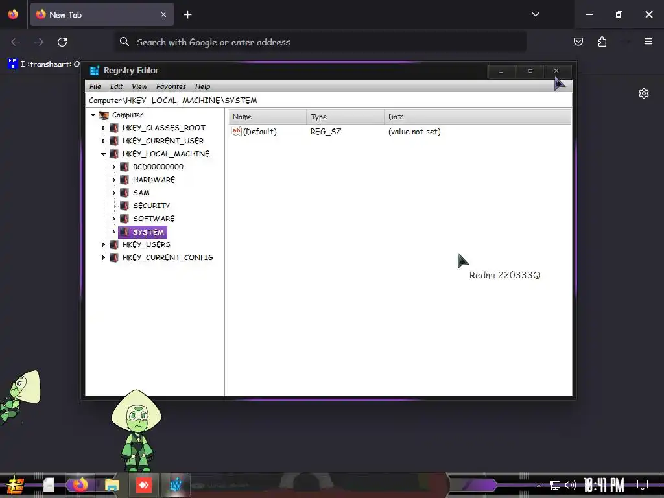Open the Save to Pocket button
The height and width of the screenshot is (498, 664).
(x=578, y=41)
